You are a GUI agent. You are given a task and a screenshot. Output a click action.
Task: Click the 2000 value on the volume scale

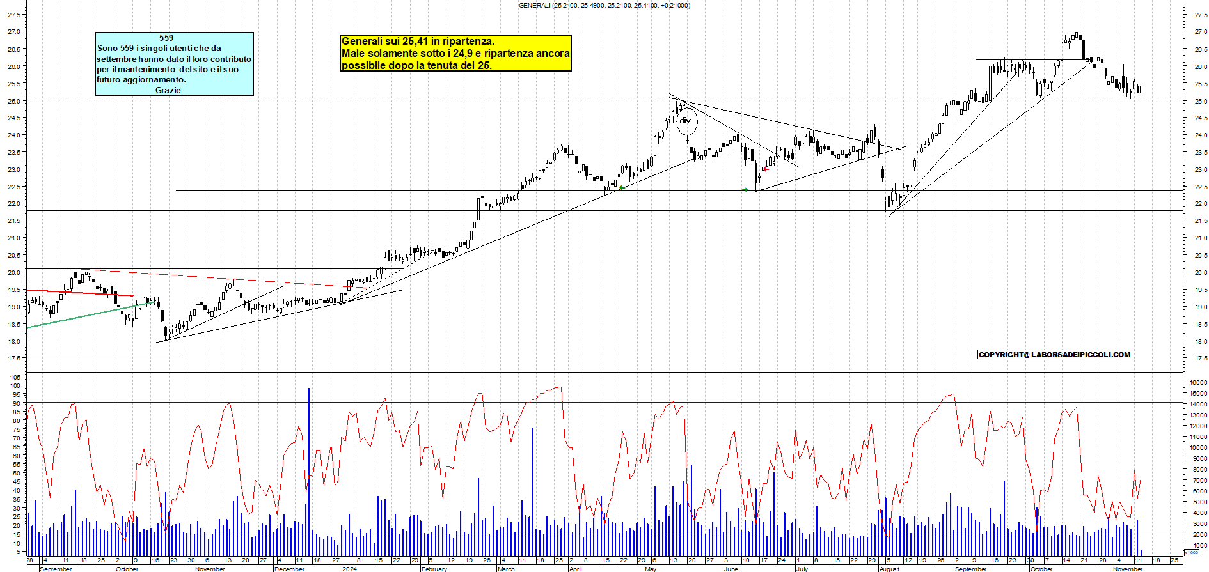(1199, 534)
